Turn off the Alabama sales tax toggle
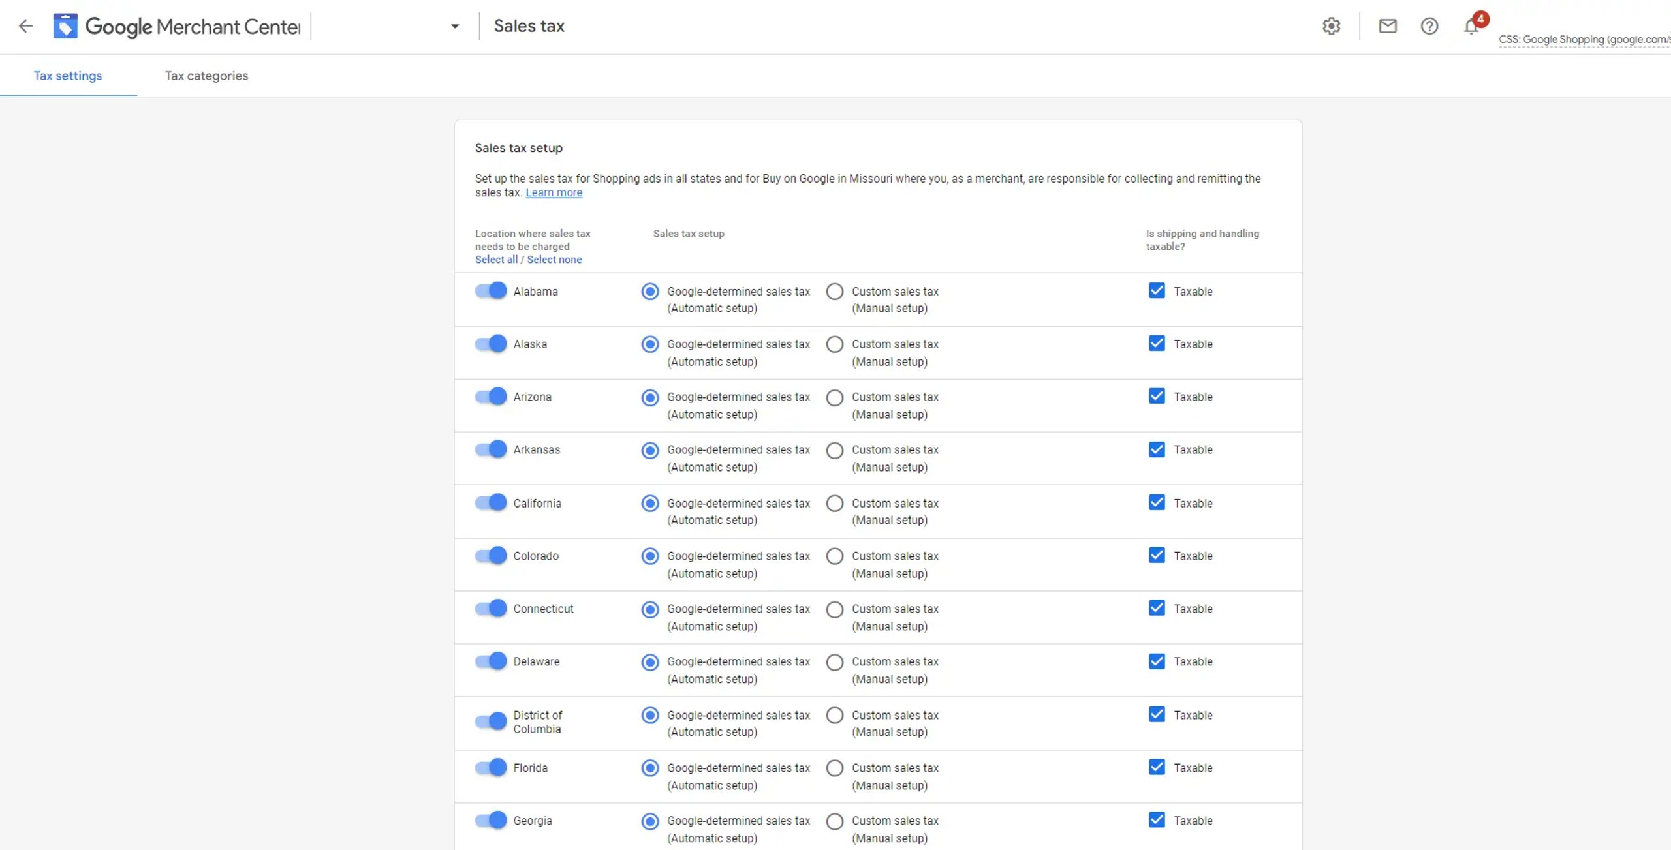The width and height of the screenshot is (1671, 850). pyautogui.click(x=491, y=290)
